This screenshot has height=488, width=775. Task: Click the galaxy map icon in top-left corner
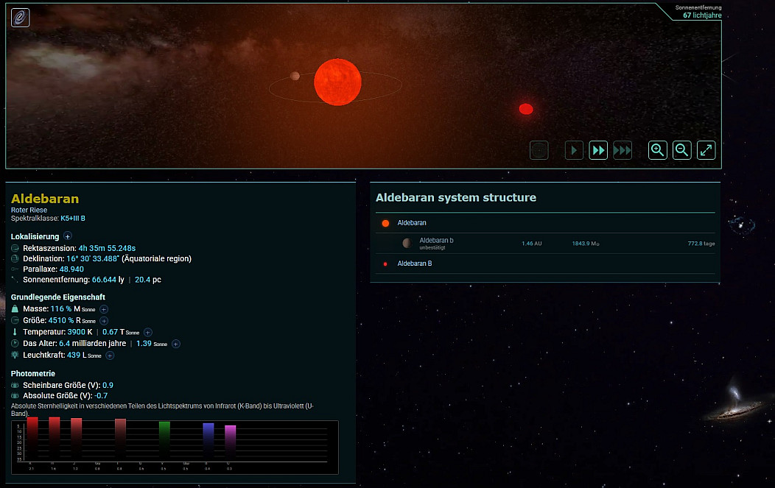point(21,18)
